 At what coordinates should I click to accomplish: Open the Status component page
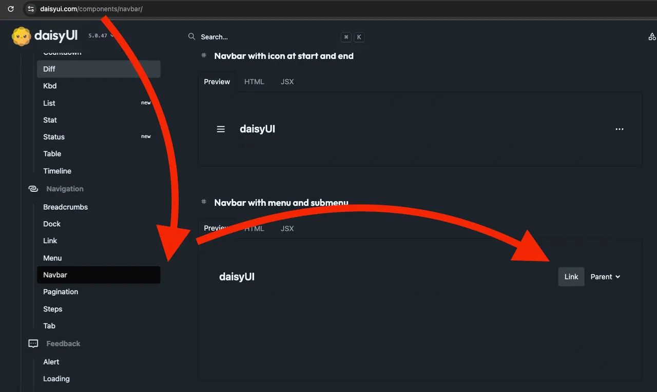coord(99,136)
